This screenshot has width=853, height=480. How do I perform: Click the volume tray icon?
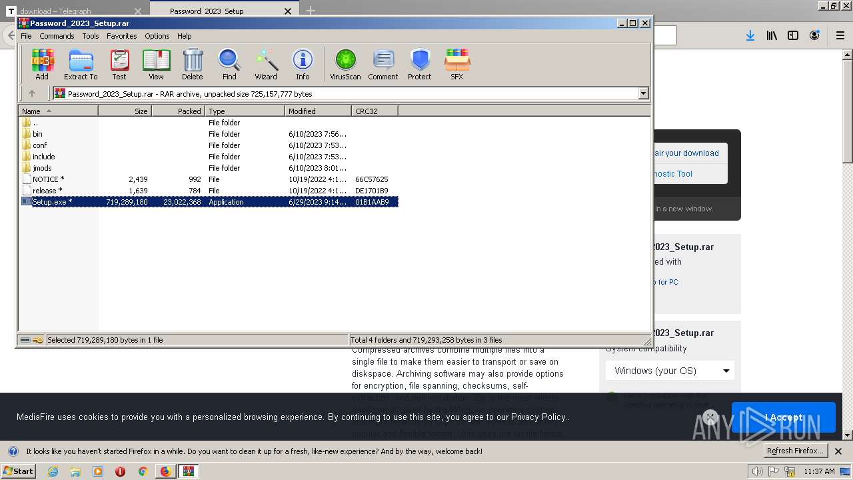(x=757, y=471)
